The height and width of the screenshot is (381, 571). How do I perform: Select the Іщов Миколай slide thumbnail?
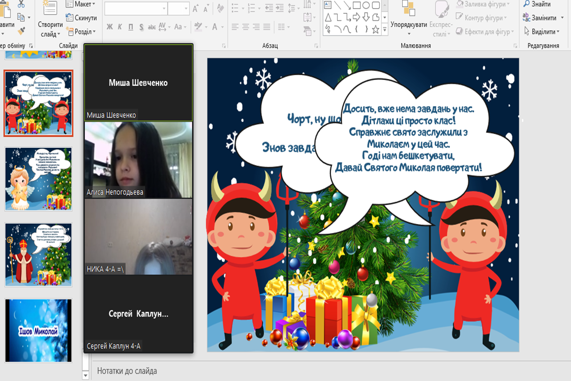[39, 331]
